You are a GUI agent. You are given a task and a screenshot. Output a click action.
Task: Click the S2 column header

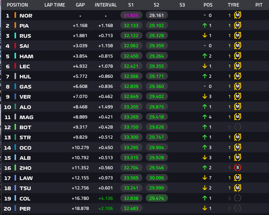click(x=156, y=5)
